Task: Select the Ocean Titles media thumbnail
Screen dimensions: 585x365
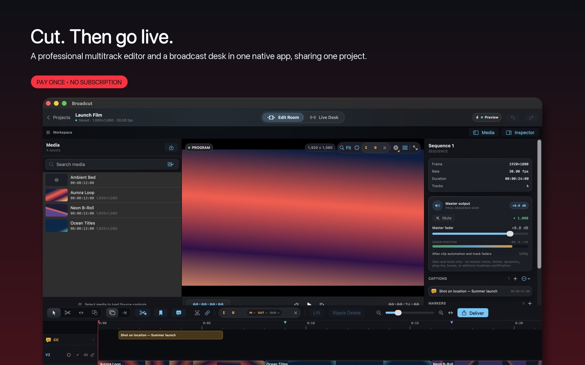Action: (56, 226)
